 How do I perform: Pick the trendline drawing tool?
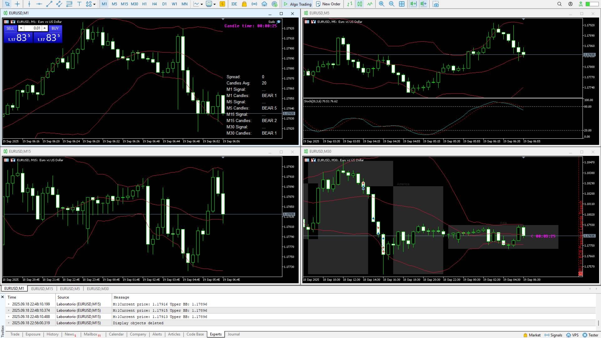coord(49,4)
